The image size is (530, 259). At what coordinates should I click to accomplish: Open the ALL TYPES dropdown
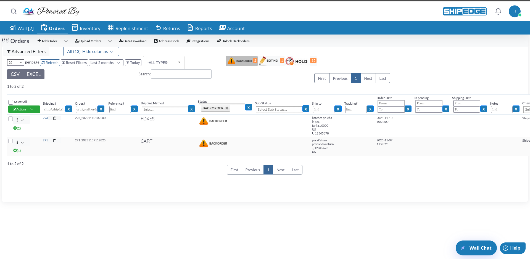coord(164,63)
